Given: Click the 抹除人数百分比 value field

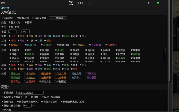Looking at the screenshot, I should pyautogui.click(x=27, y=106).
